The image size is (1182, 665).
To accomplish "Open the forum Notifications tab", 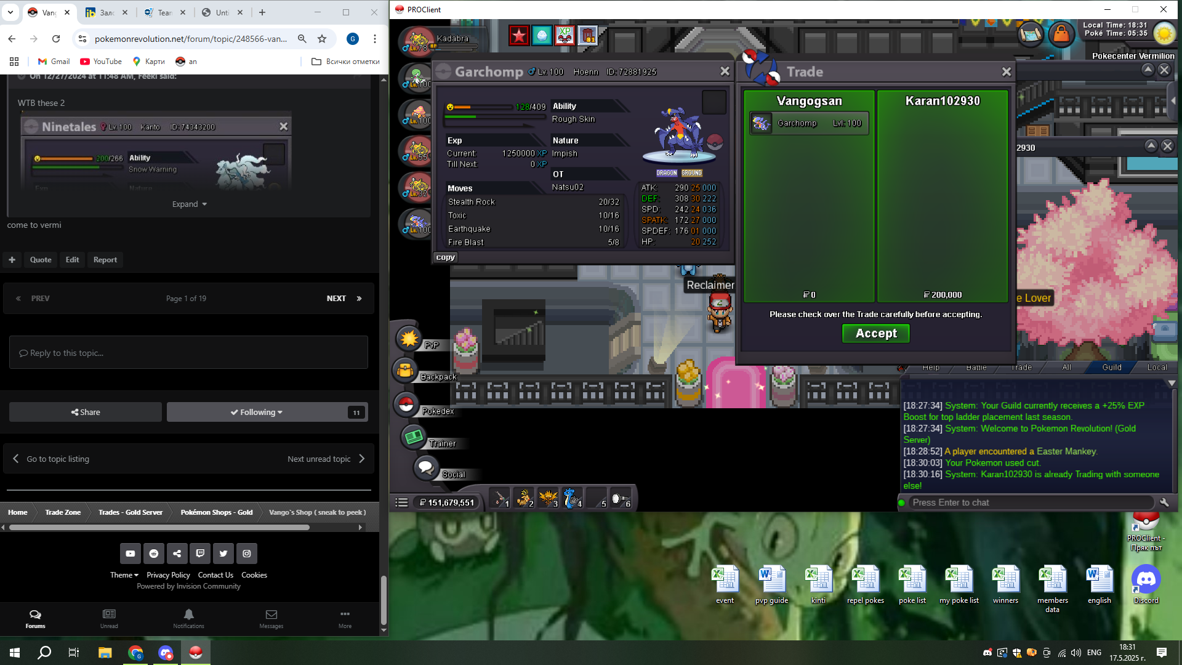I will tap(188, 619).
